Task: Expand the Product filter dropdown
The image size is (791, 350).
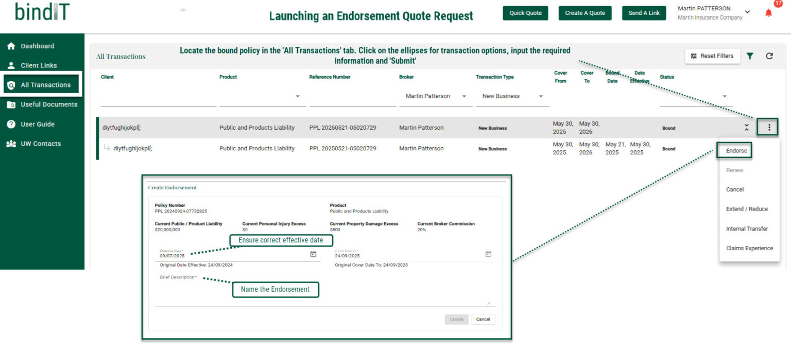Action: point(298,97)
